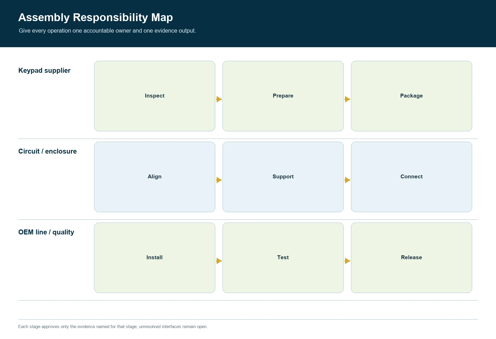Click the Inspect stage card
The image size is (496, 339).
pos(155,96)
